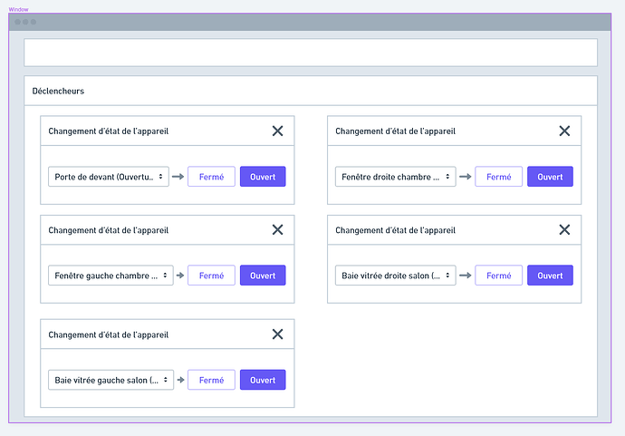
Task: Select Fermé for Fenêtre gauche chambre
Action: click(211, 276)
